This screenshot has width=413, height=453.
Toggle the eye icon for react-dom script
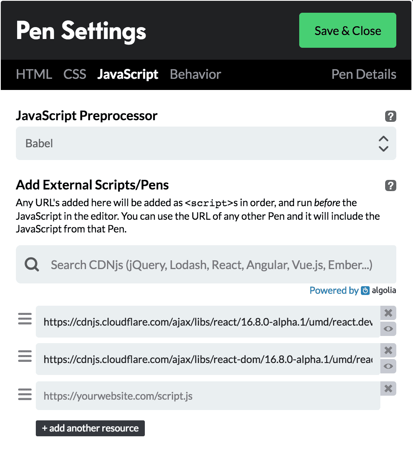[388, 366]
